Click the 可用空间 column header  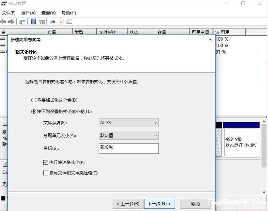201,32
